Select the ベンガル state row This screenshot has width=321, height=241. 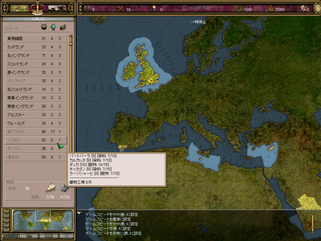[36, 140]
